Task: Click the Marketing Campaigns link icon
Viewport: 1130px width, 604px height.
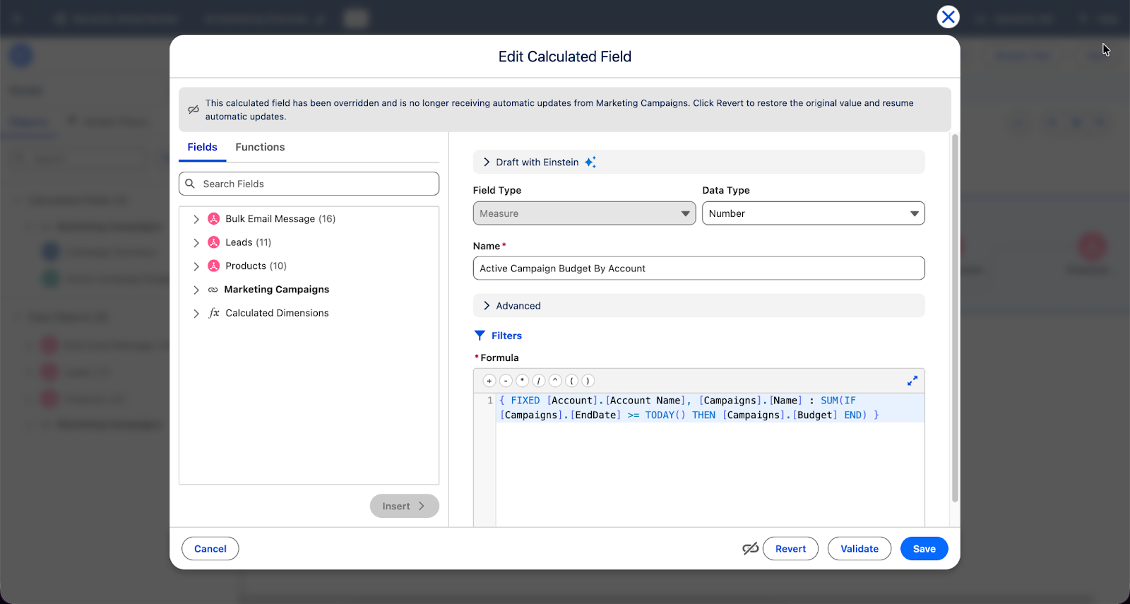Action: [213, 290]
